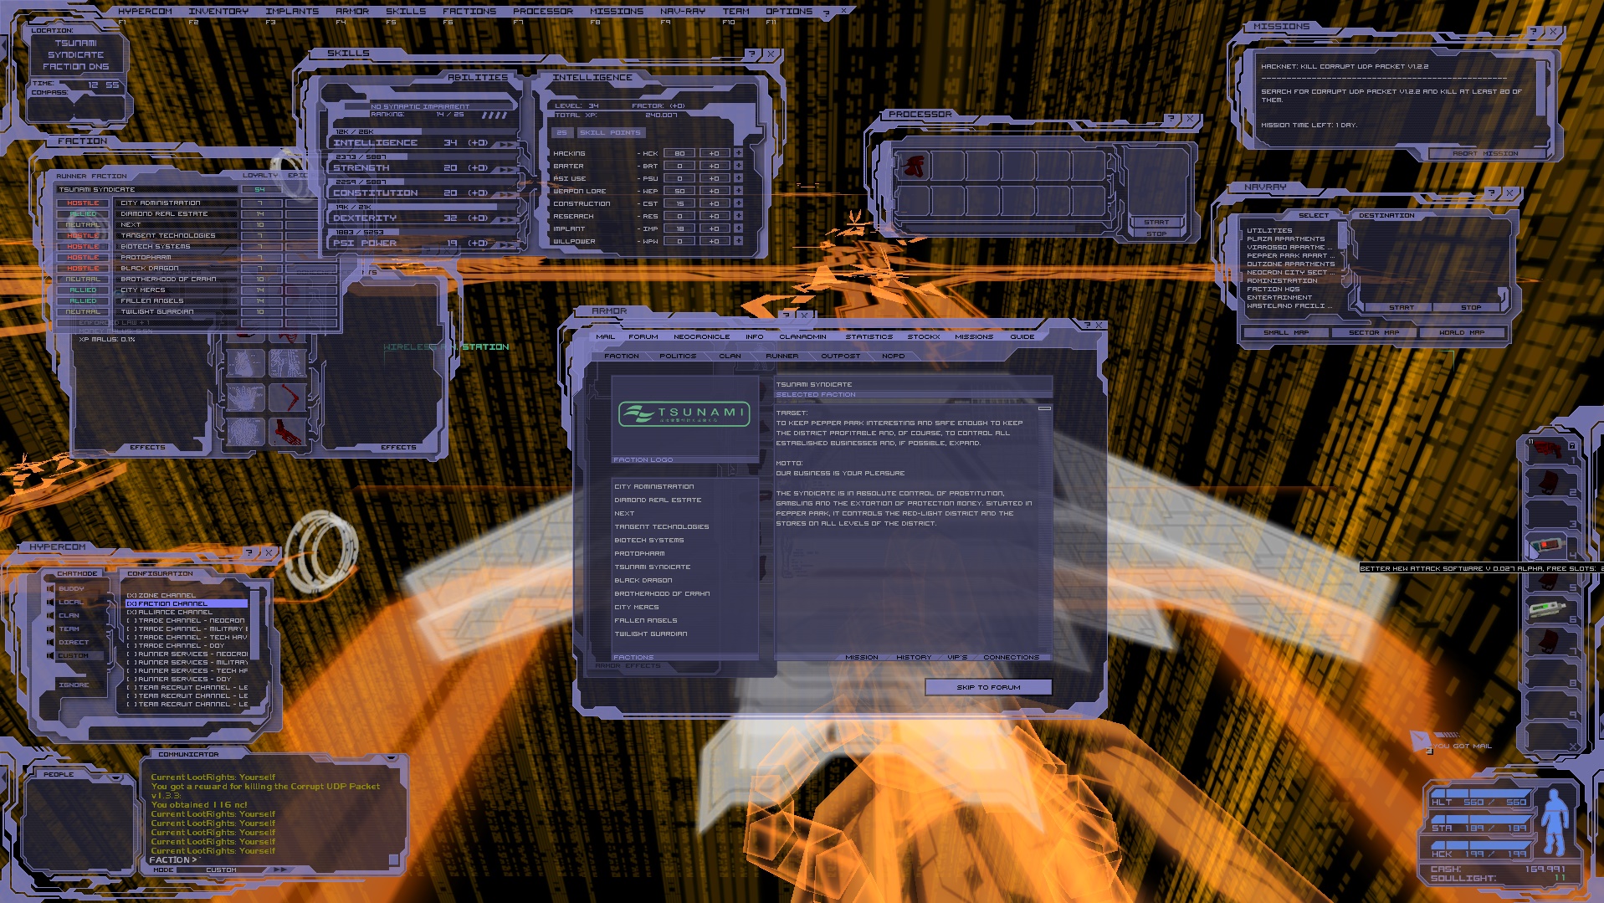Add a skill point to Willpower
Screen dimensions: 1604x903
[x=738, y=241]
